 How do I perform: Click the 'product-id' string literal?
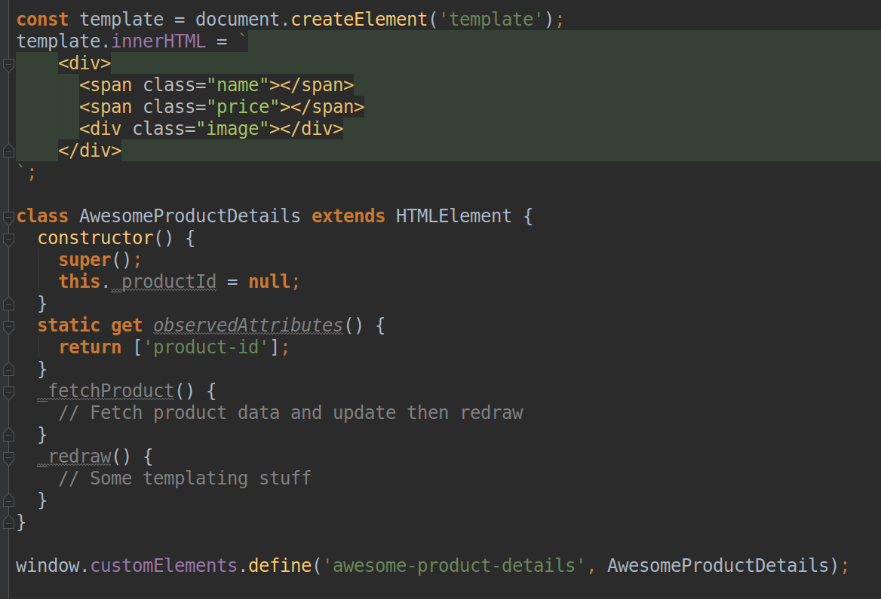pos(206,347)
